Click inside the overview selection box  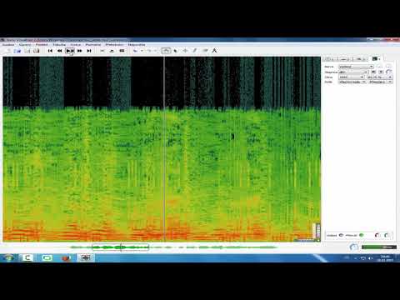(x=121, y=247)
